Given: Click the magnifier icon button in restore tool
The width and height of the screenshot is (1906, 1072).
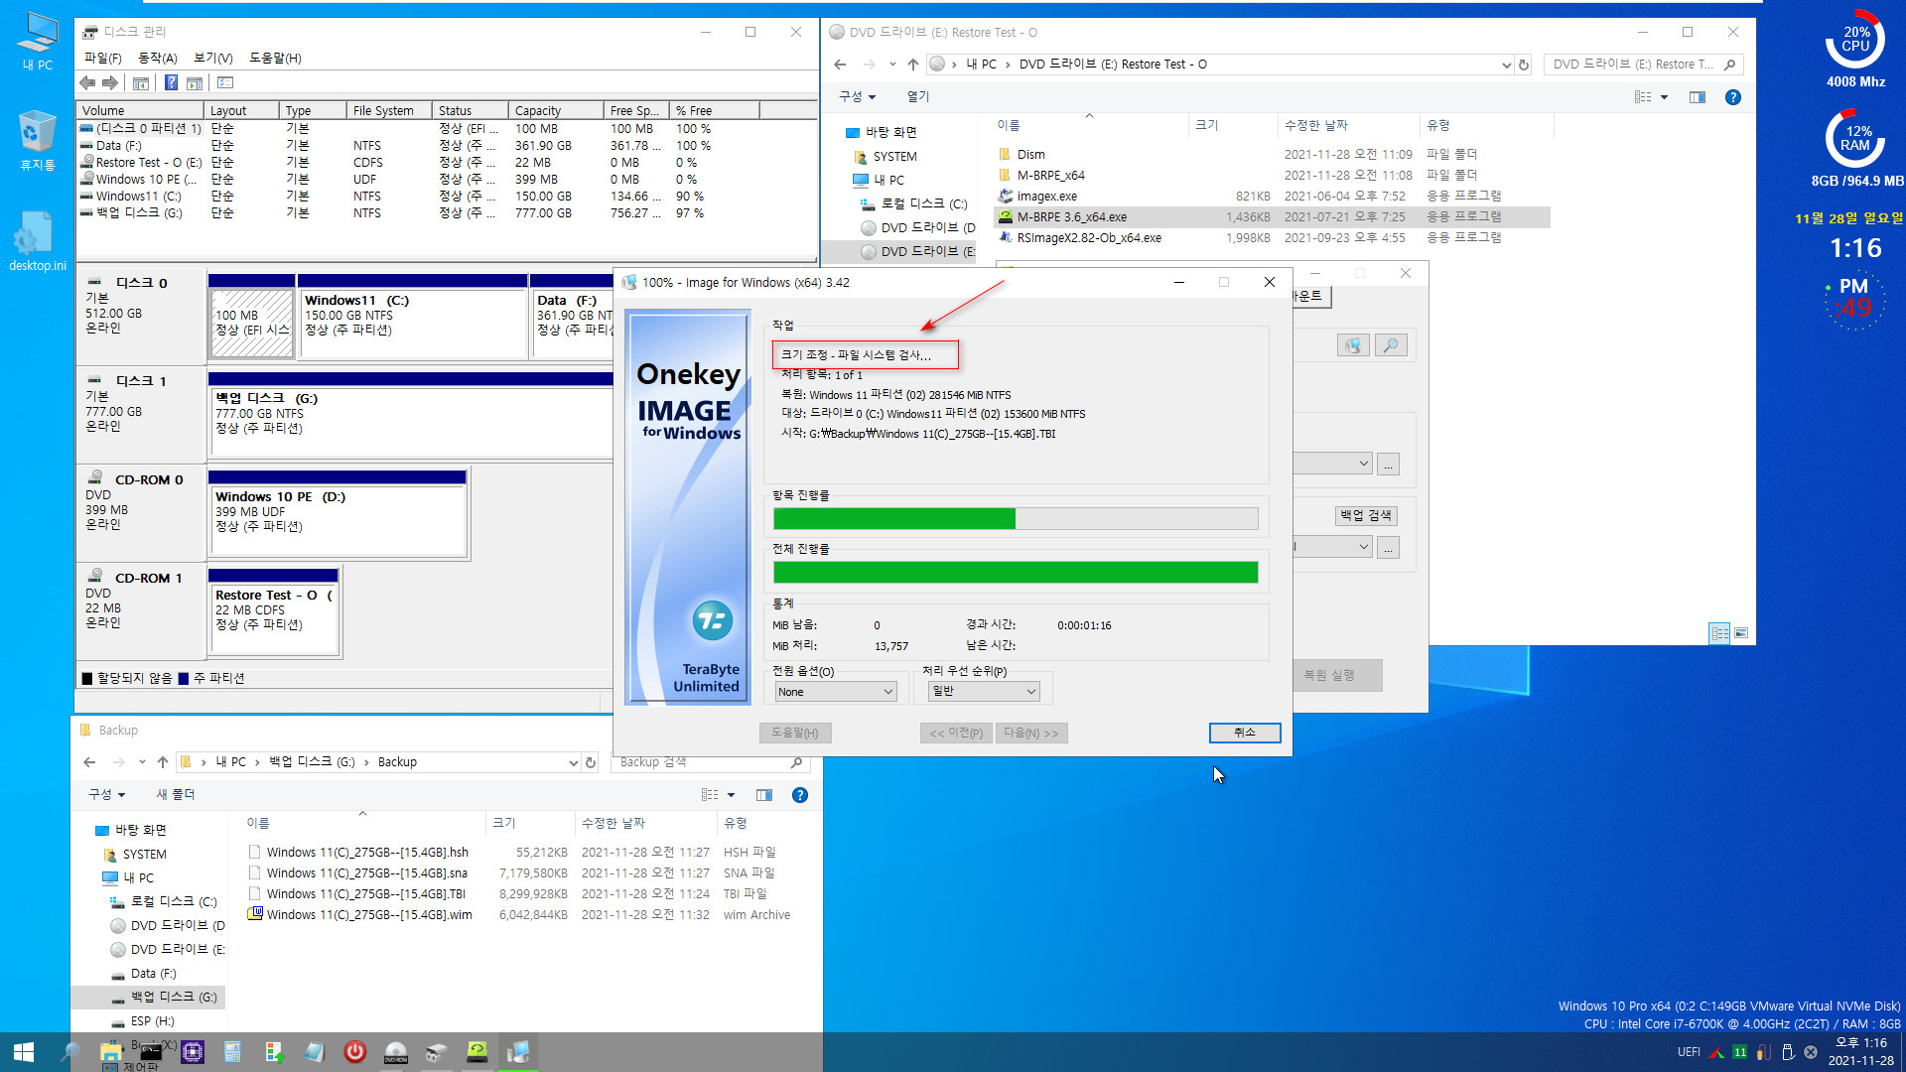Looking at the screenshot, I should click(x=1391, y=345).
